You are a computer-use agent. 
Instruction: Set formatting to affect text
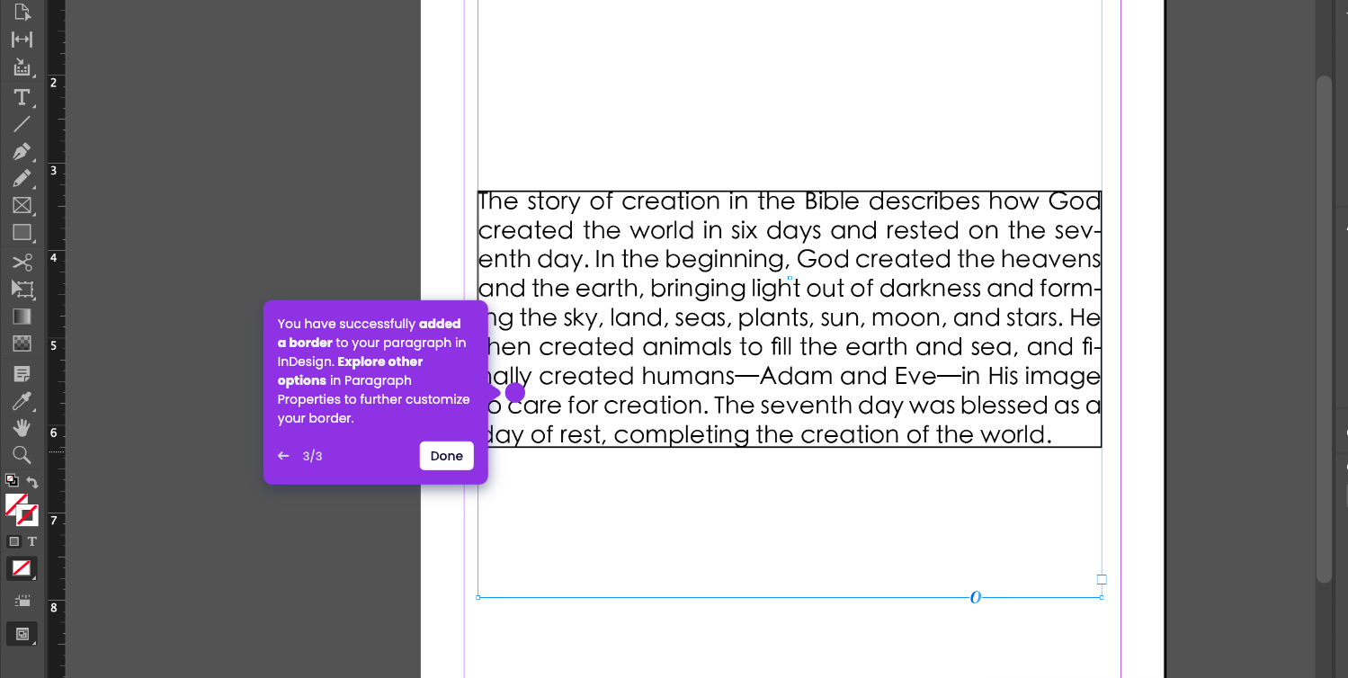32,541
